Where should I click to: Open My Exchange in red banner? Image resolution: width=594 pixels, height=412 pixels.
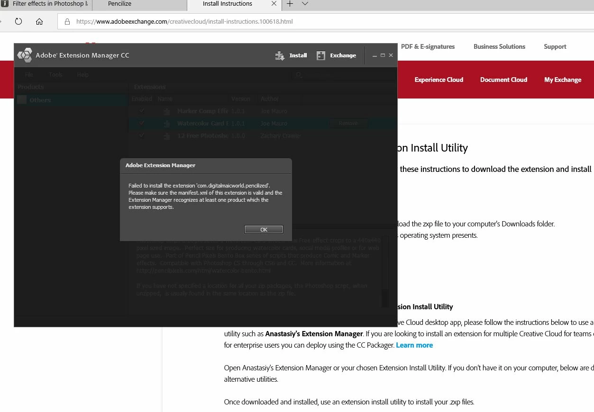[x=563, y=80]
